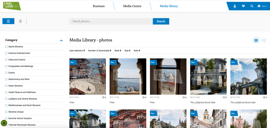Screen dimensions: 270x128
Task: Switch to list view
Action: 264,40
